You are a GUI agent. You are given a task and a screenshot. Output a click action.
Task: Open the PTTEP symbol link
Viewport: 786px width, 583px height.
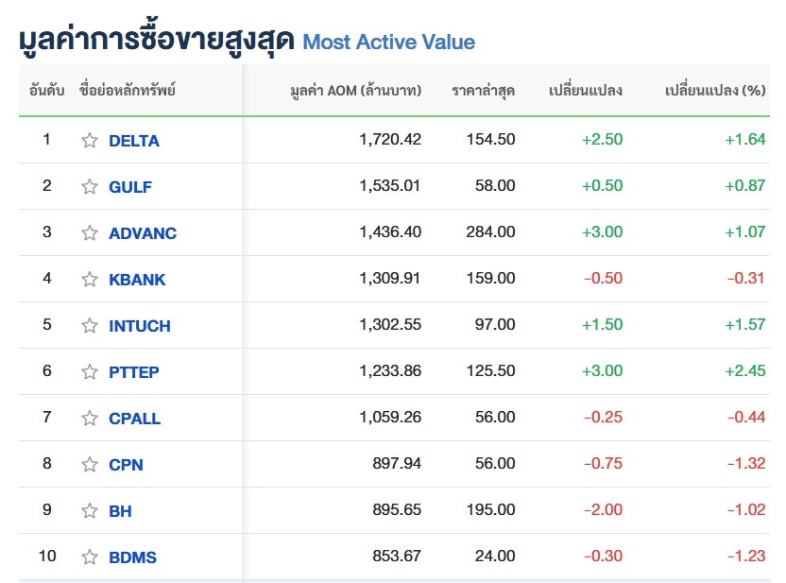click(x=134, y=372)
